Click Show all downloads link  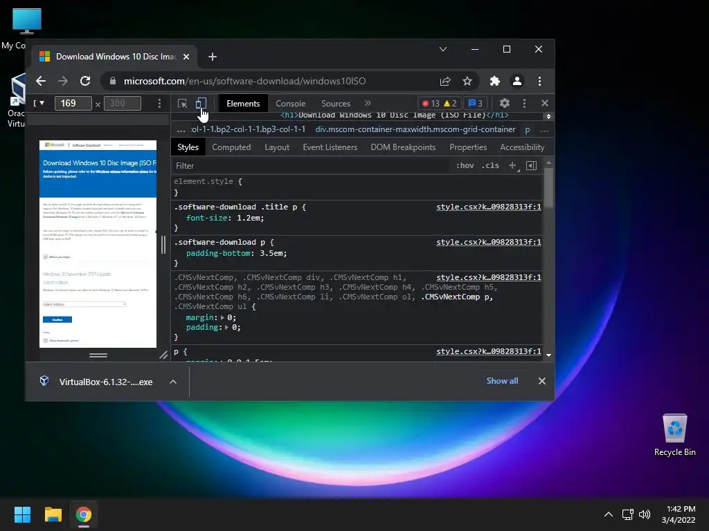click(502, 381)
